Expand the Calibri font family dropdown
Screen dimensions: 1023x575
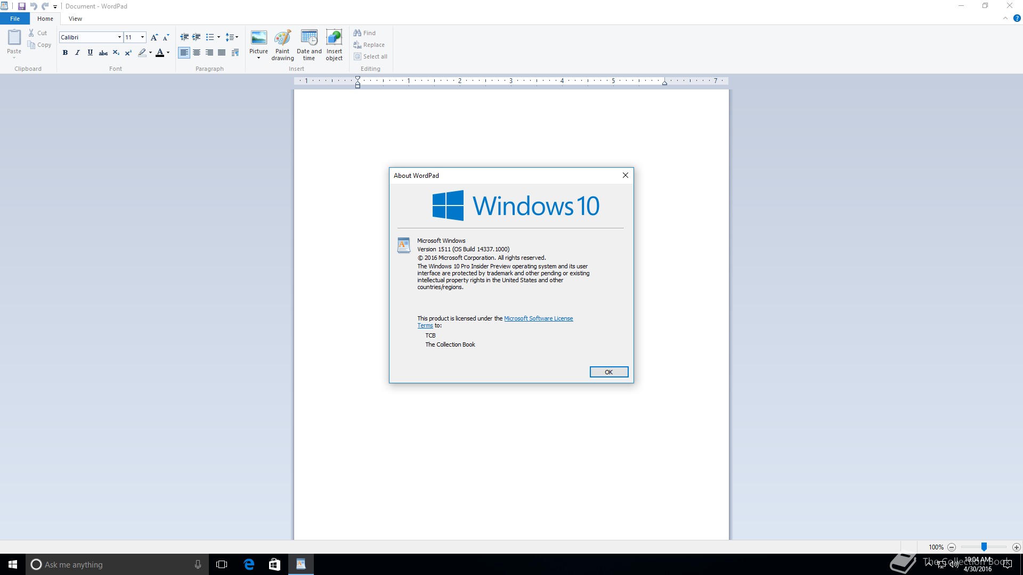(x=119, y=37)
